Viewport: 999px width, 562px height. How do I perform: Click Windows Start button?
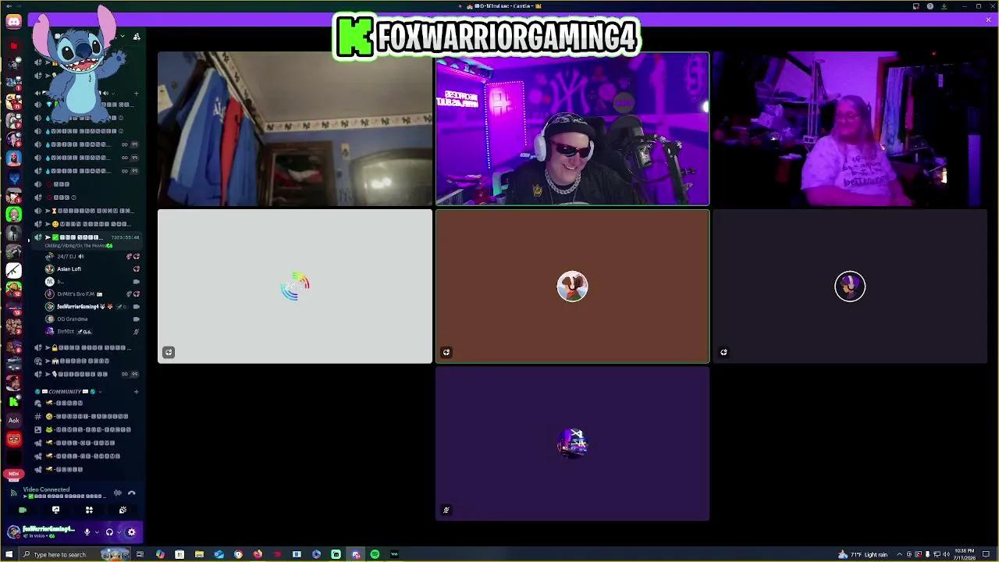coord(9,554)
